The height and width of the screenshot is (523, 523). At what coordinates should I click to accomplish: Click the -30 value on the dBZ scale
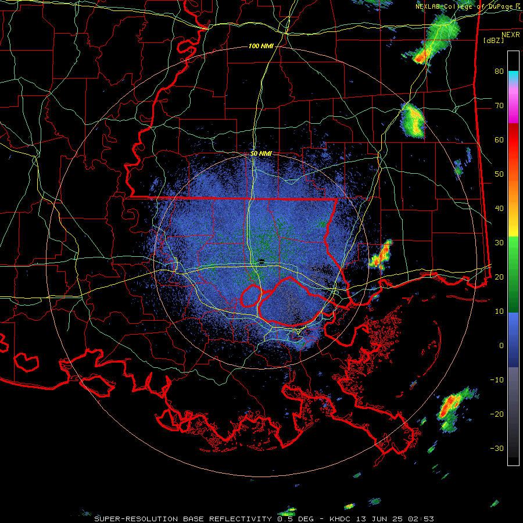[497, 449]
